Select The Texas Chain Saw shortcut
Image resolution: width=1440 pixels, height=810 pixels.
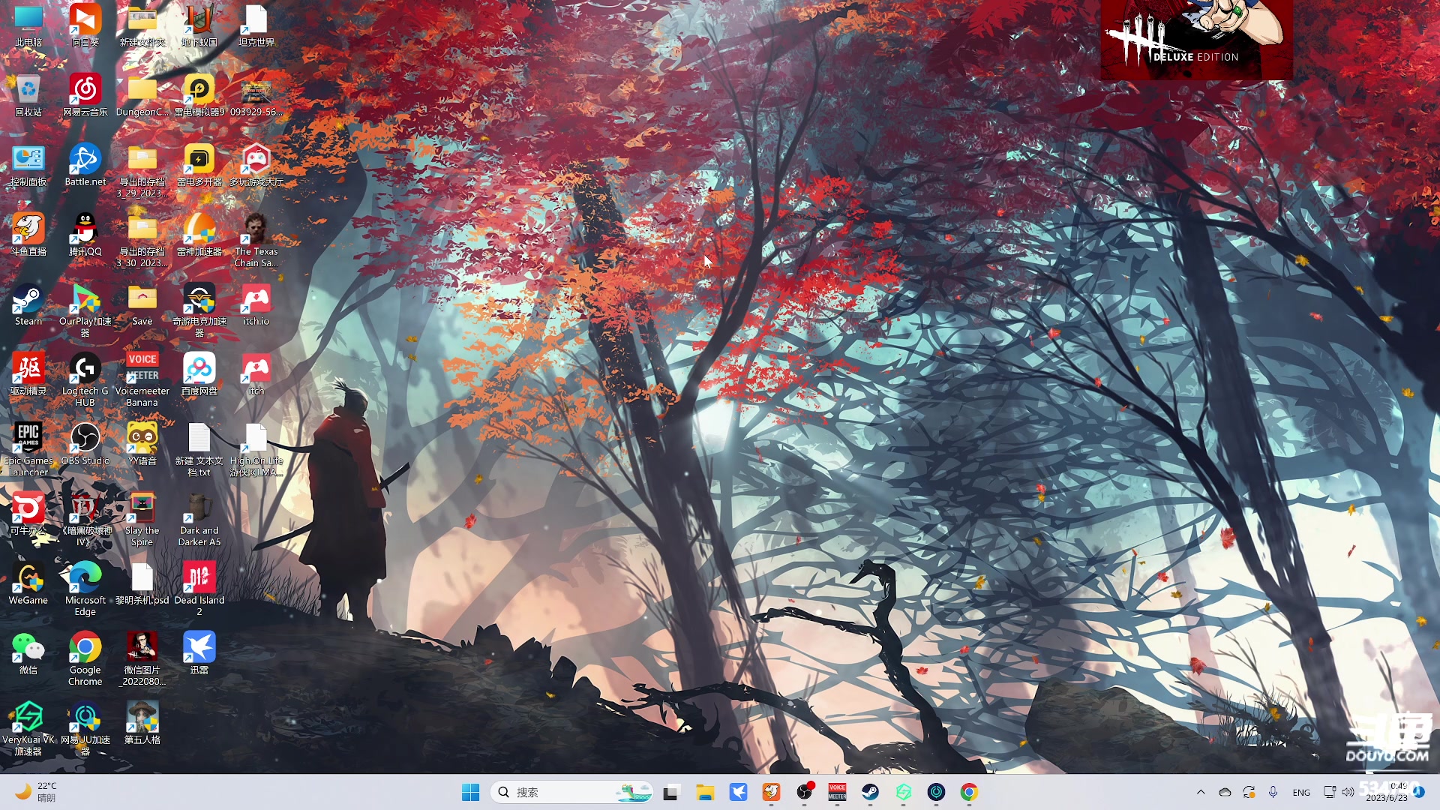[256, 241]
